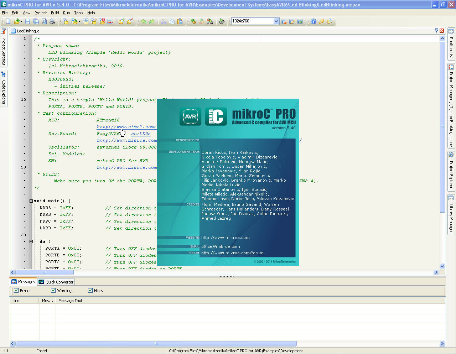The width and height of the screenshot is (456, 354).
Task: Click the Close Project red X icon
Action: pyautogui.click(x=102, y=21)
